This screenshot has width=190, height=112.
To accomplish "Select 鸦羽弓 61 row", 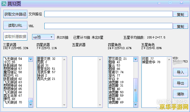I will tap(11, 75).
